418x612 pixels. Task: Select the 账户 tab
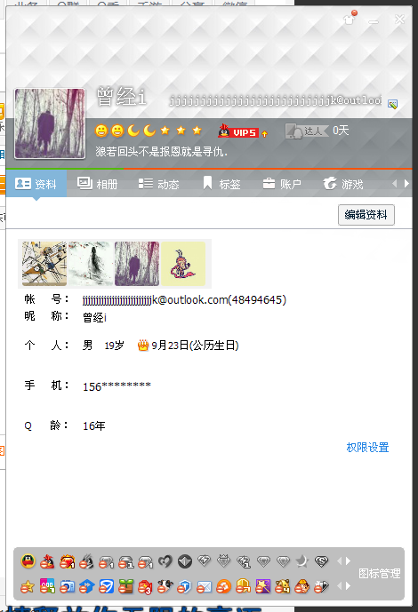282,184
